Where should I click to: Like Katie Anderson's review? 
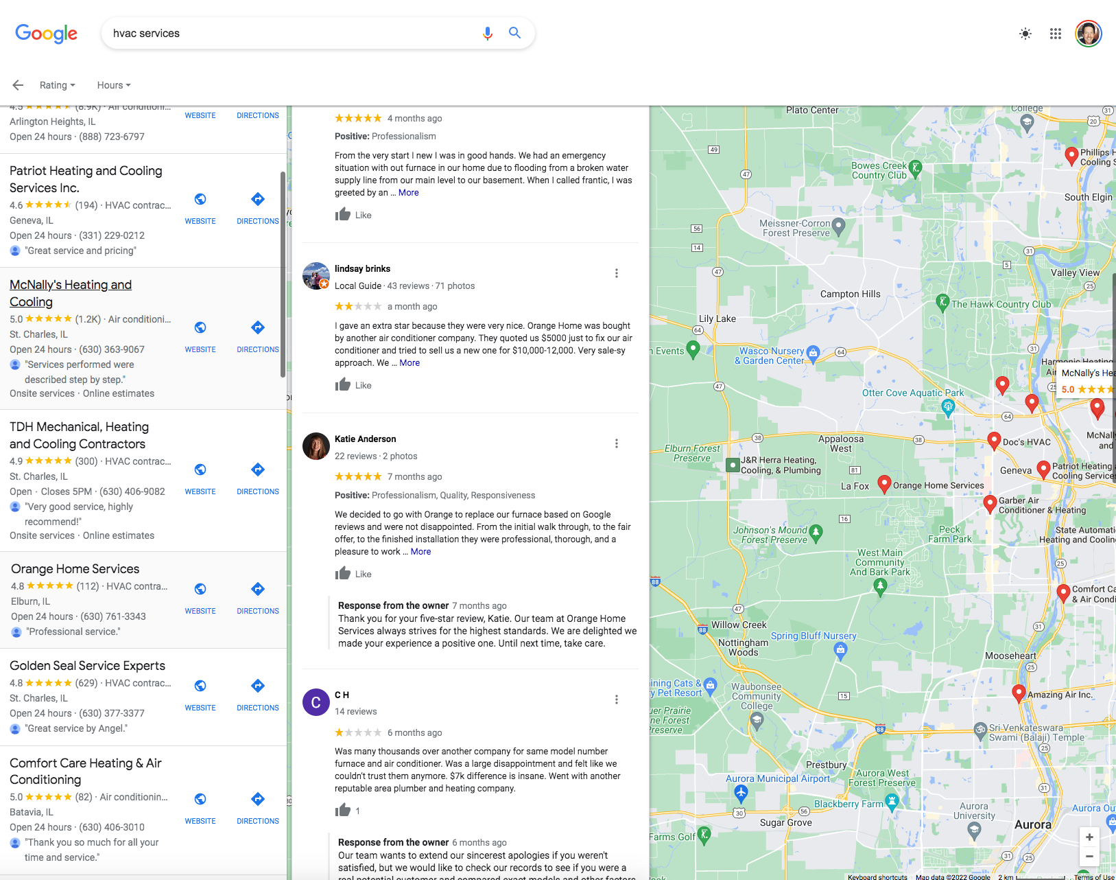[353, 574]
